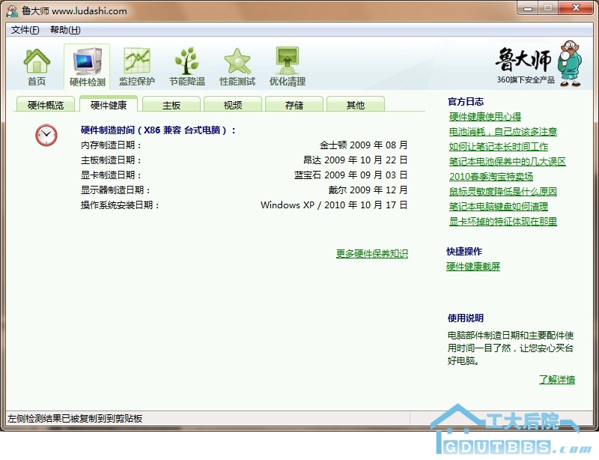Select the 硬件检测 hardware detection icon
The height and width of the screenshot is (460, 599).
(x=87, y=66)
